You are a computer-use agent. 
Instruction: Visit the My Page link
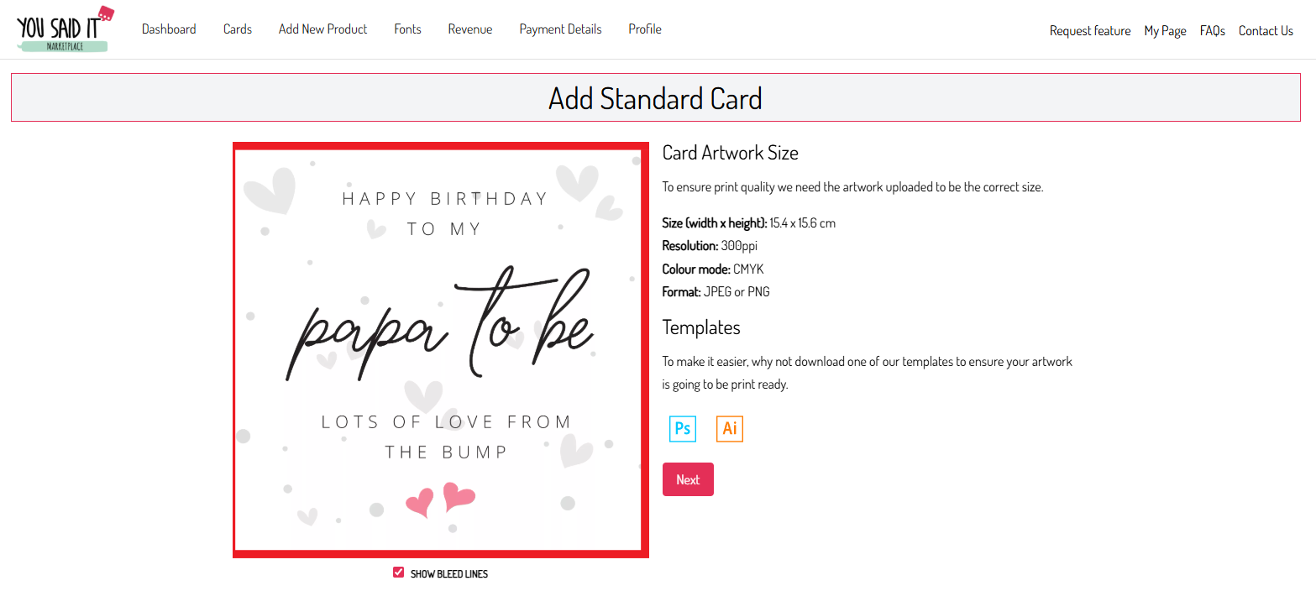click(x=1165, y=31)
